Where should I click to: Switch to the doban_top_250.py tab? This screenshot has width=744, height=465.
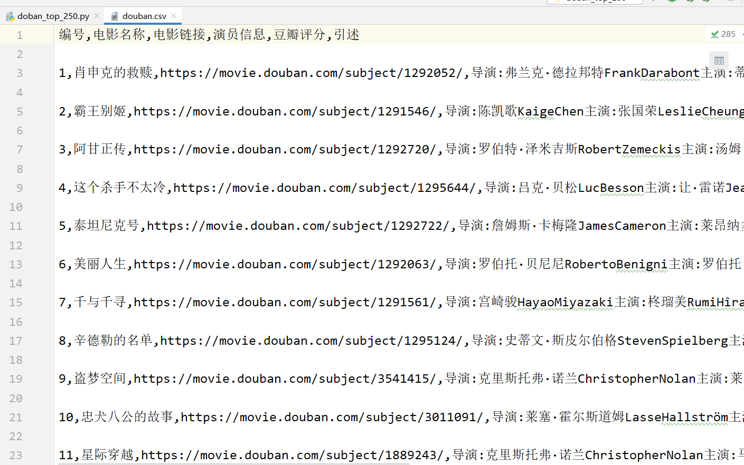pos(53,16)
